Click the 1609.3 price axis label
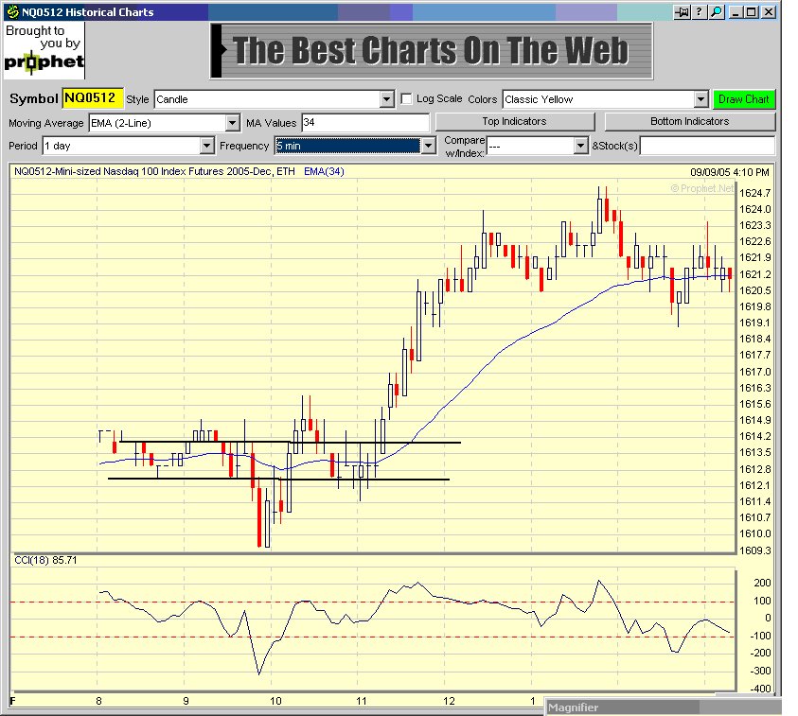Viewport: 798px width, 716px height. tap(754, 550)
